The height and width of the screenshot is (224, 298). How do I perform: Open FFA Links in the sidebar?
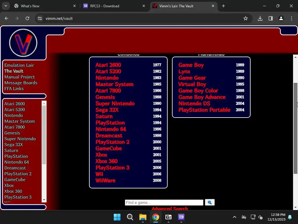[14, 89]
